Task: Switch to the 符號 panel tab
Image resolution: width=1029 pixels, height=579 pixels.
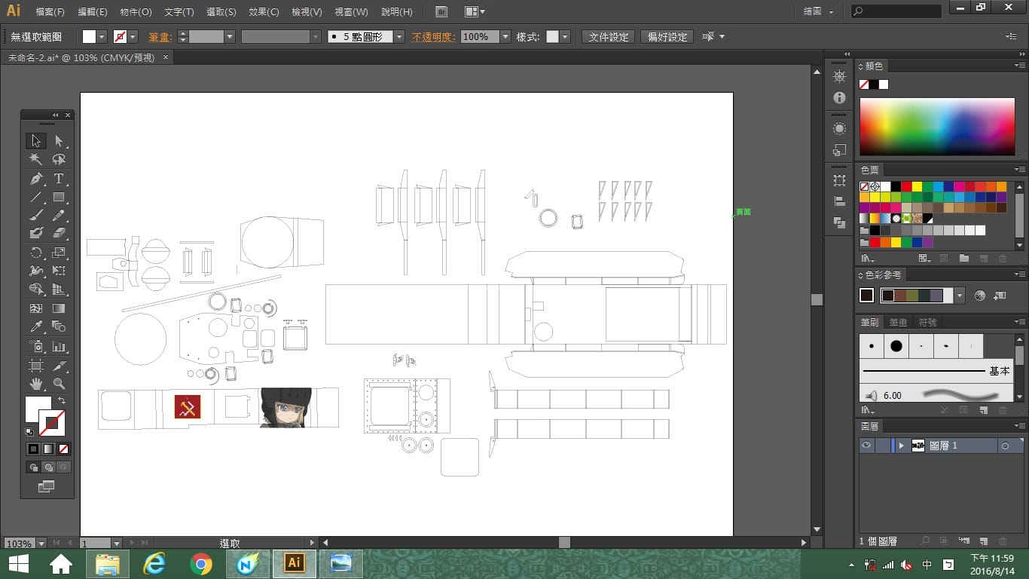Action: pos(928,322)
